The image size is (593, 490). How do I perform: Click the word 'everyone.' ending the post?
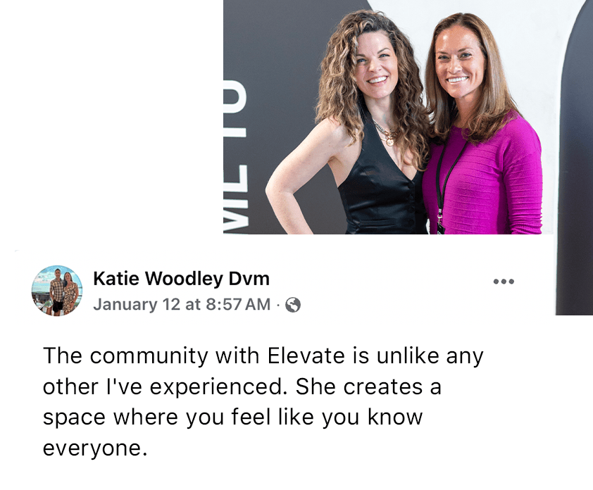click(95, 448)
